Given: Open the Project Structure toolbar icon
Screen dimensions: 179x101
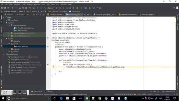Looking at the screenshot, I should click(86, 8).
